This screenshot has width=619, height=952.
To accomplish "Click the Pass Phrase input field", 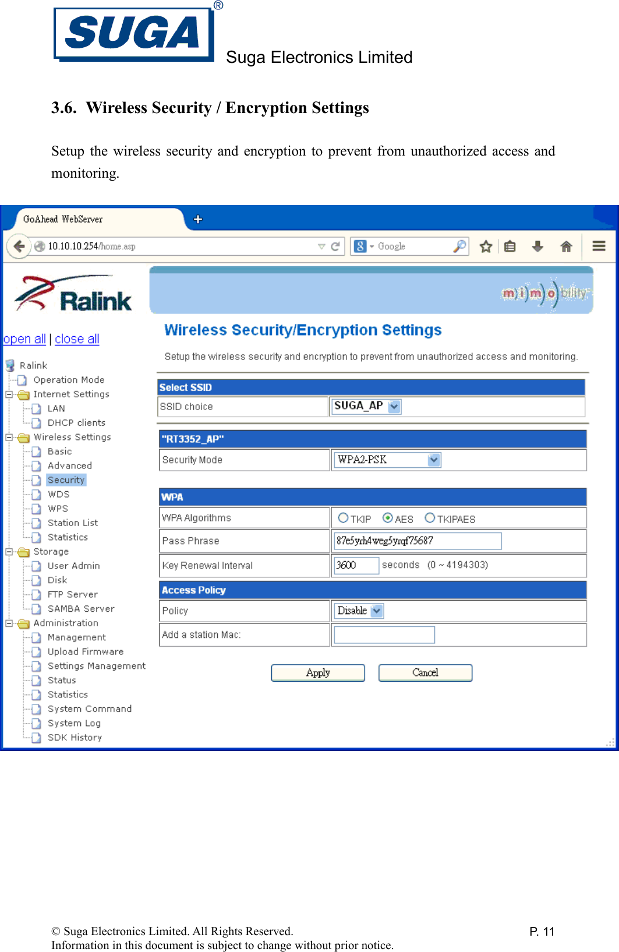I will pyautogui.click(x=418, y=541).
